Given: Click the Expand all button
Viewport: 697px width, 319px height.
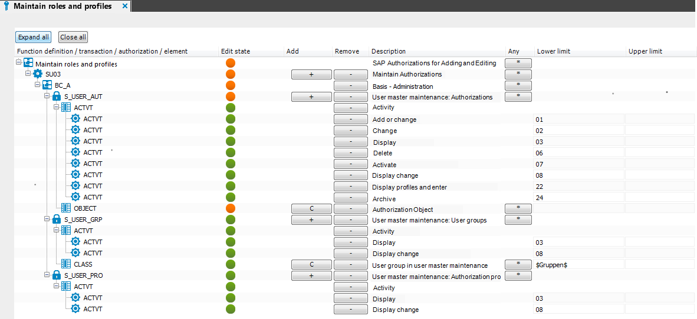Looking at the screenshot, I should tap(34, 37).
